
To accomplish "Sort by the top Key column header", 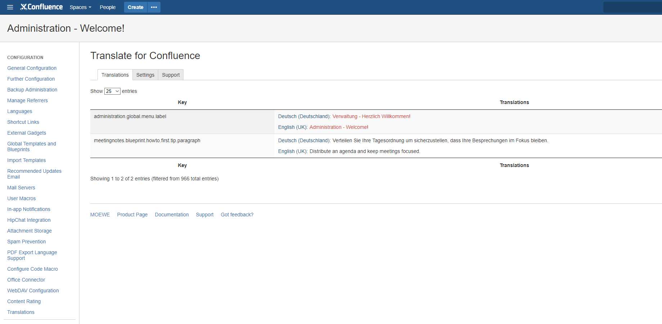I will [x=182, y=102].
